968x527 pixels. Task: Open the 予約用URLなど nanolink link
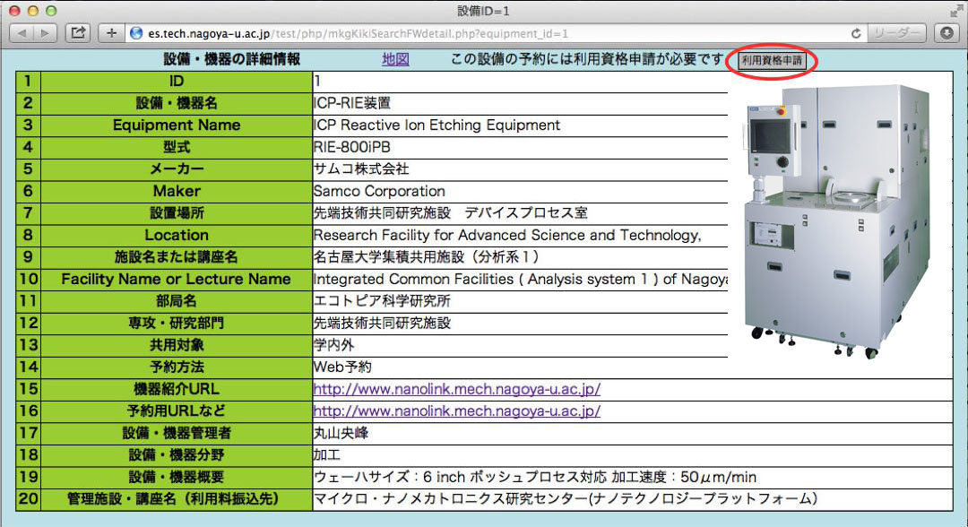pyautogui.click(x=456, y=411)
